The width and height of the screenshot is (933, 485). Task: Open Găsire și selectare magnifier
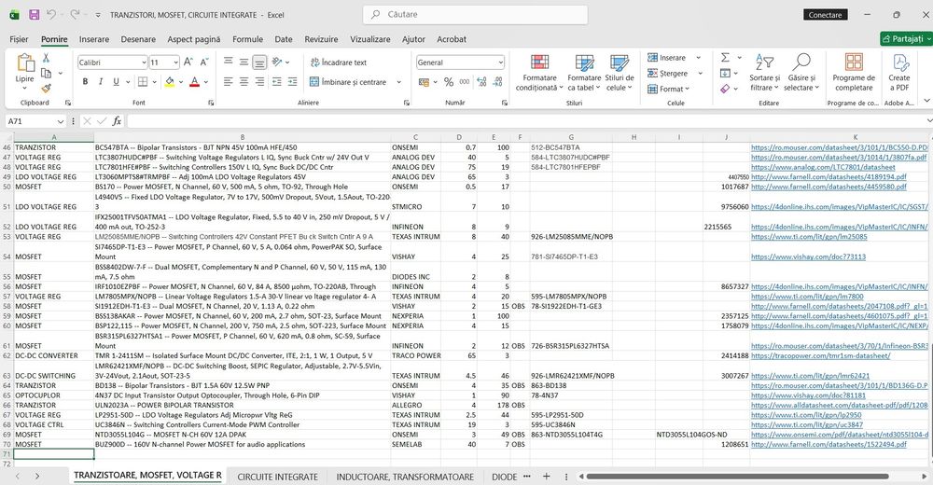(x=801, y=73)
